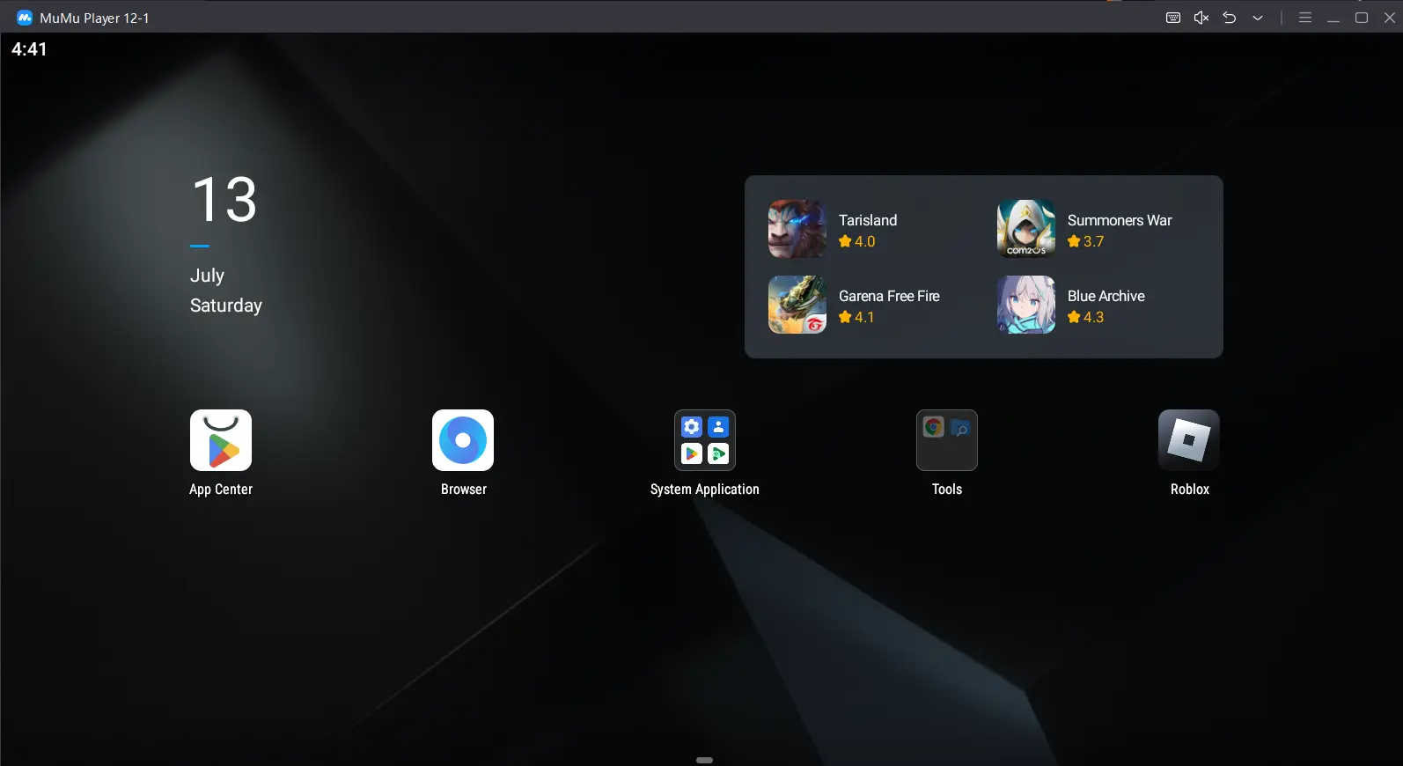The width and height of the screenshot is (1403, 766).
Task: Click the date widget showing 13
Action: point(225,199)
